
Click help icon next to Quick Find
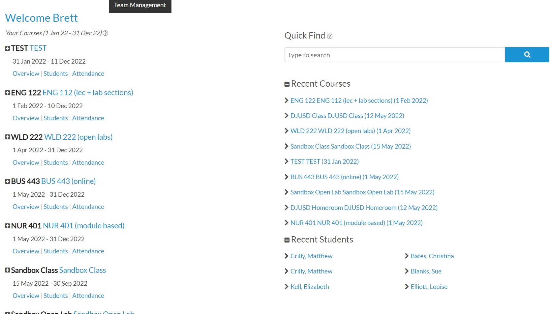pyautogui.click(x=329, y=36)
